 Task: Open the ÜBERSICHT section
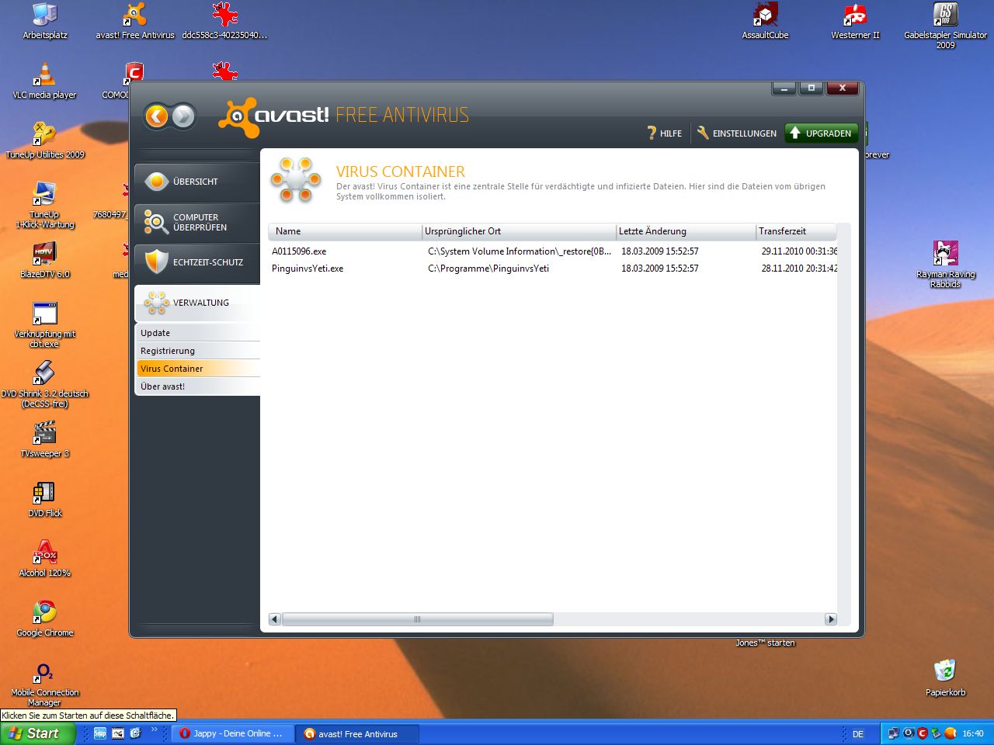tap(197, 182)
